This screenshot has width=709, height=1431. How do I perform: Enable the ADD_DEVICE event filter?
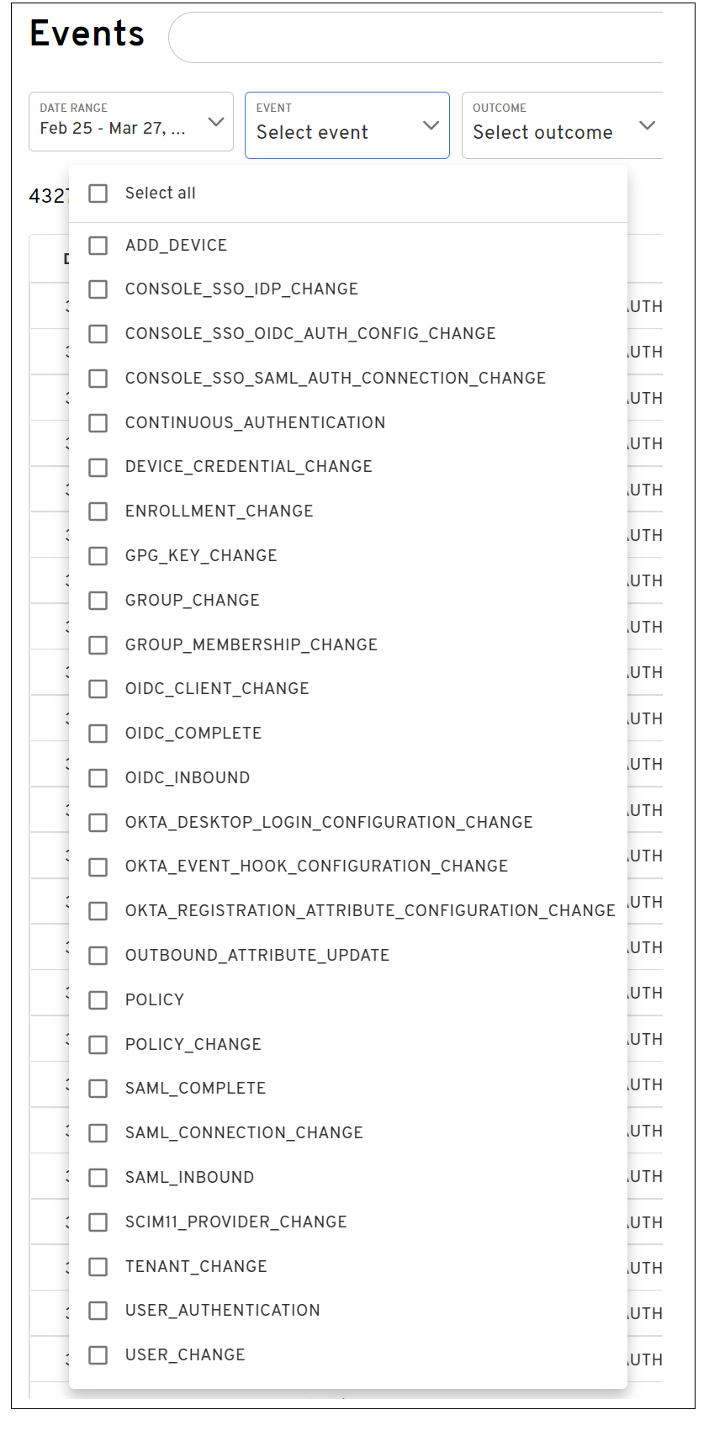click(98, 245)
